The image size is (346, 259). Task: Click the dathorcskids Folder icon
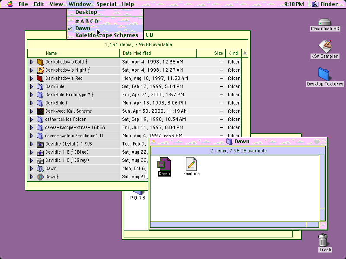click(x=40, y=120)
